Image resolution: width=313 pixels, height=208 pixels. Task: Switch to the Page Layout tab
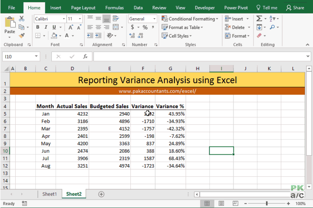[83, 8]
